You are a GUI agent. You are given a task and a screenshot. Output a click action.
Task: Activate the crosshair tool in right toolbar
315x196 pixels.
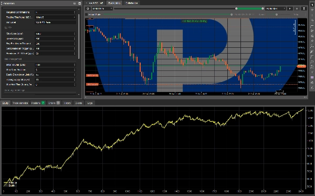click(x=312, y=10)
